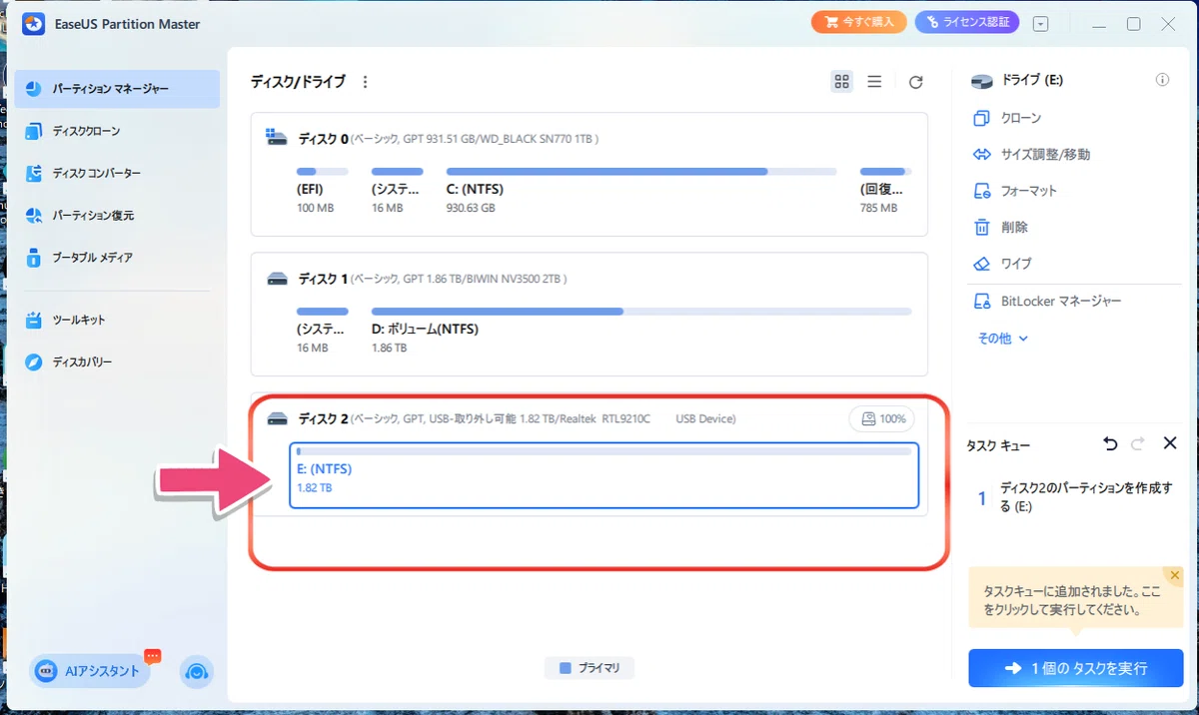Open the Disk/Drive three-dot options menu
Screen dimensions: 1199x715
[x=365, y=82]
